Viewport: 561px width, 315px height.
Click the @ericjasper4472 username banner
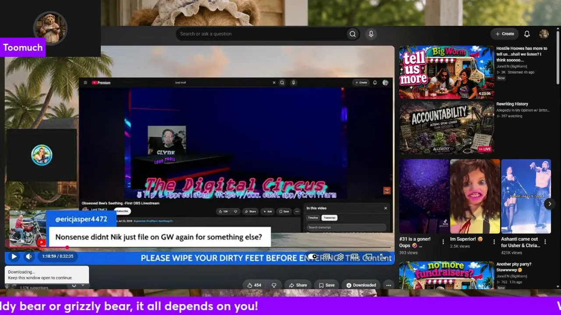81,219
